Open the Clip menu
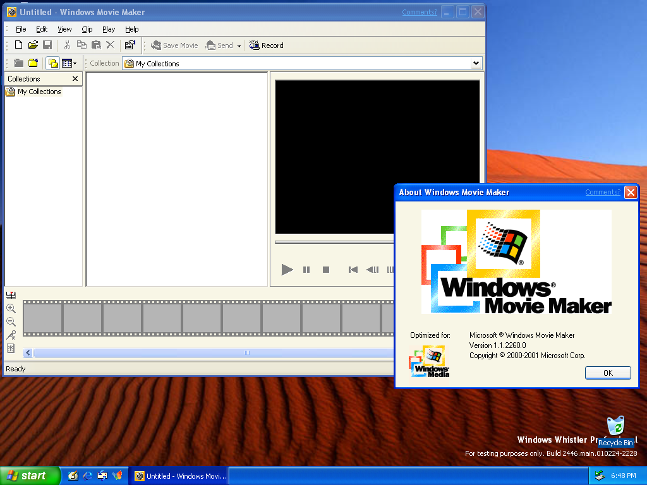This screenshot has width=647, height=485. pyautogui.click(x=87, y=29)
